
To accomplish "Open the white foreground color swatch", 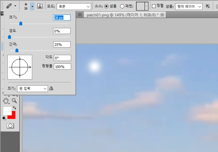I will (7, 111).
